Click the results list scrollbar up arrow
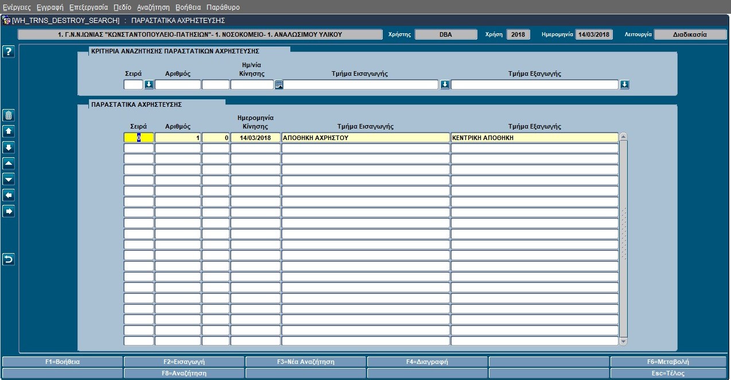This screenshot has height=380, width=731. (x=624, y=137)
